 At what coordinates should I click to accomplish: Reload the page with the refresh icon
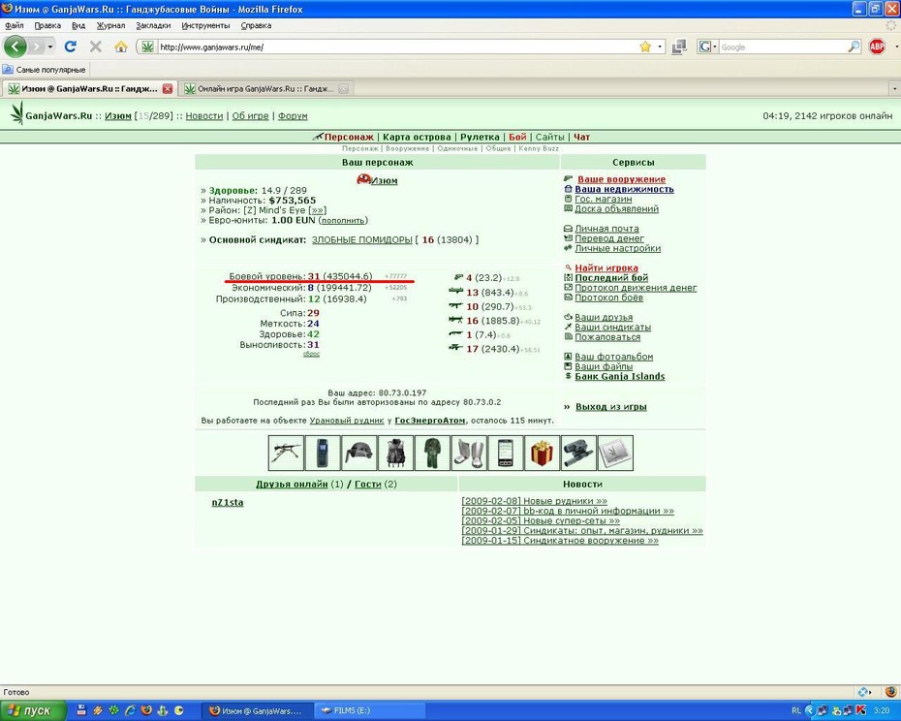tap(70, 47)
